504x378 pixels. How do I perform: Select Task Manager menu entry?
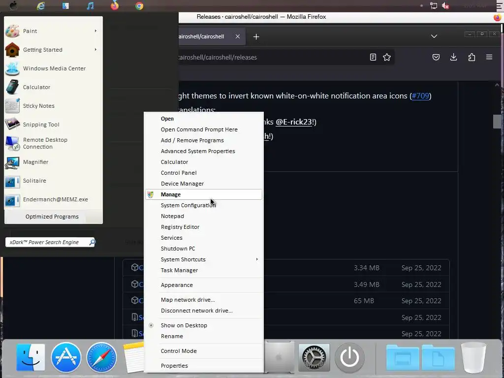point(203,270)
